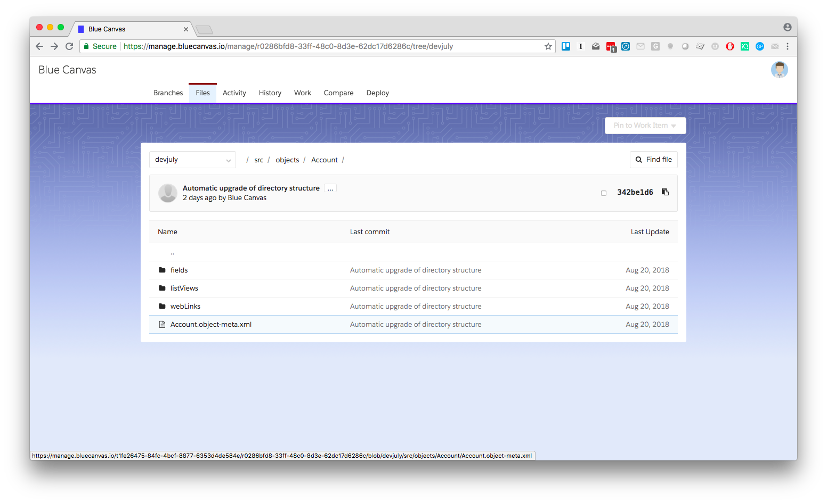Expand the Pin to Work Item dropdown
This screenshot has height=503, width=827.
(x=645, y=126)
